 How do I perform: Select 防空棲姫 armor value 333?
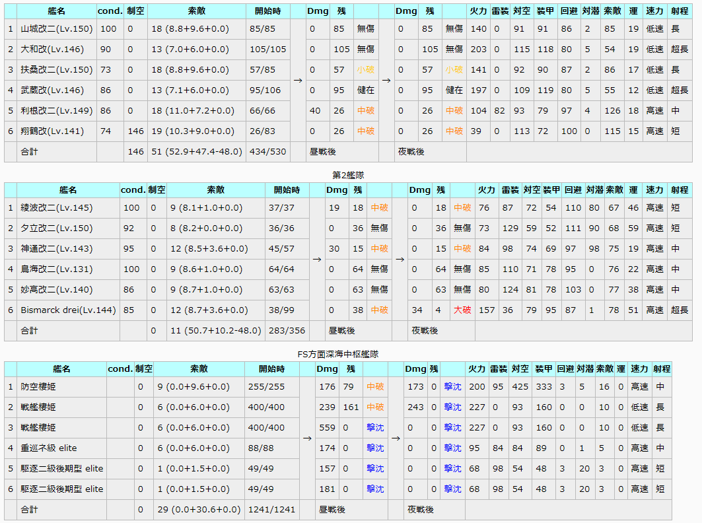pyautogui.click(x=544, y=387)
